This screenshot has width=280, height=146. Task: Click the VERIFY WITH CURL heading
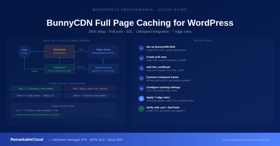(63, 106)
